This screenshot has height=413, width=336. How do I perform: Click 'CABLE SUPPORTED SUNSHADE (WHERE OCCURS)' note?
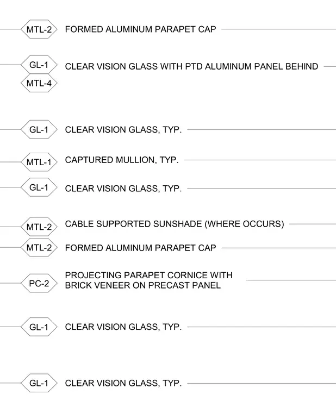(x=175, y=224)
